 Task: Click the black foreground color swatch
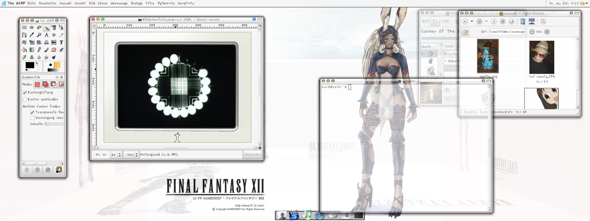(30, 65)
